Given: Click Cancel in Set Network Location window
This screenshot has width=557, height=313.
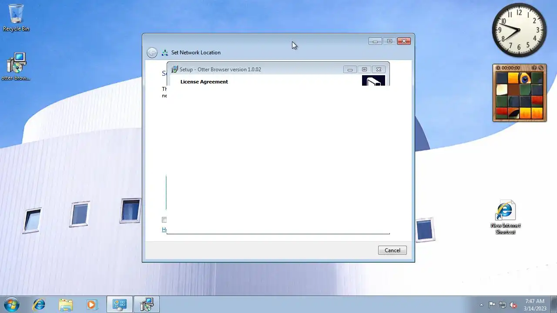Looking at the screenshot, I should pyautogui.click(x=392, y=250).
